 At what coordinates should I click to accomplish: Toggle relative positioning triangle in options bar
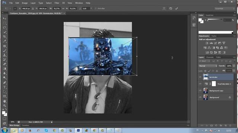click(33, 8)
